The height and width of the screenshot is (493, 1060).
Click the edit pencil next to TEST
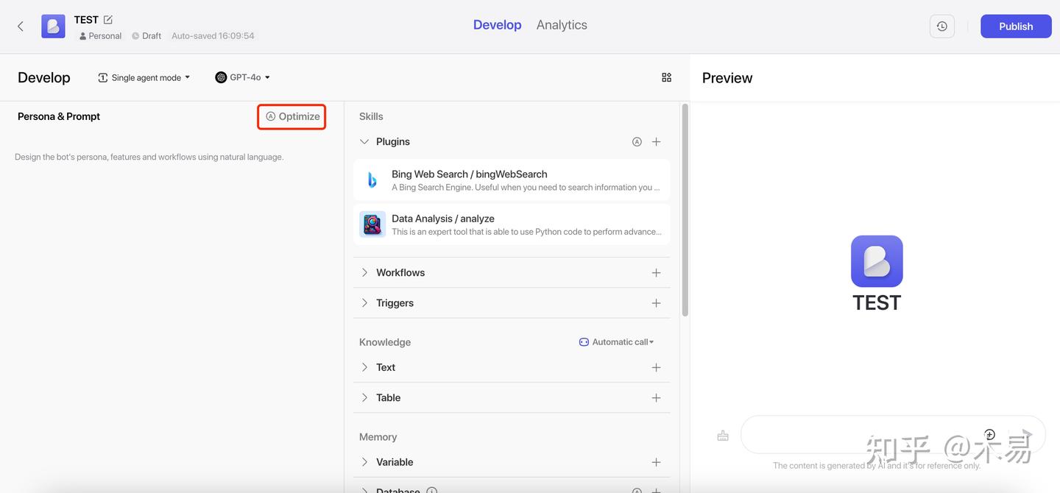pyautogui.click(x=108, y=20)
